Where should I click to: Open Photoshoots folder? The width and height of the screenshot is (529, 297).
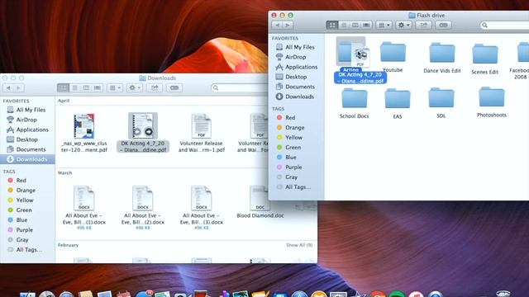click(492, 97)
